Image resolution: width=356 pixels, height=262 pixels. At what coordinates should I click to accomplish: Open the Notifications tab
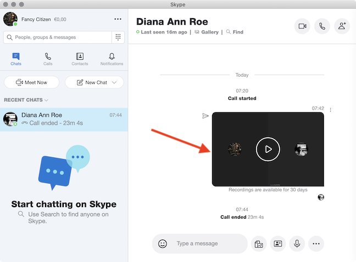[x=112, y=59]
